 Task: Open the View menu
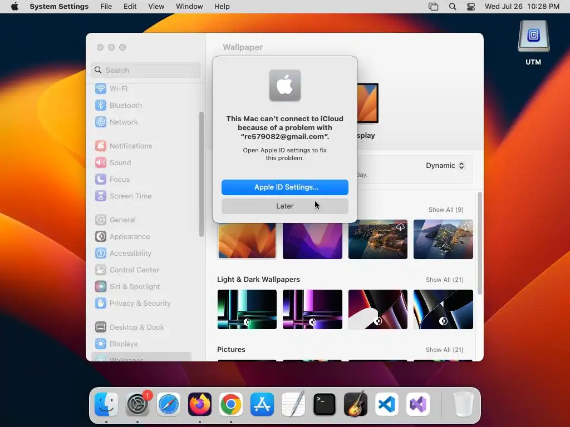tap(156, 7)
